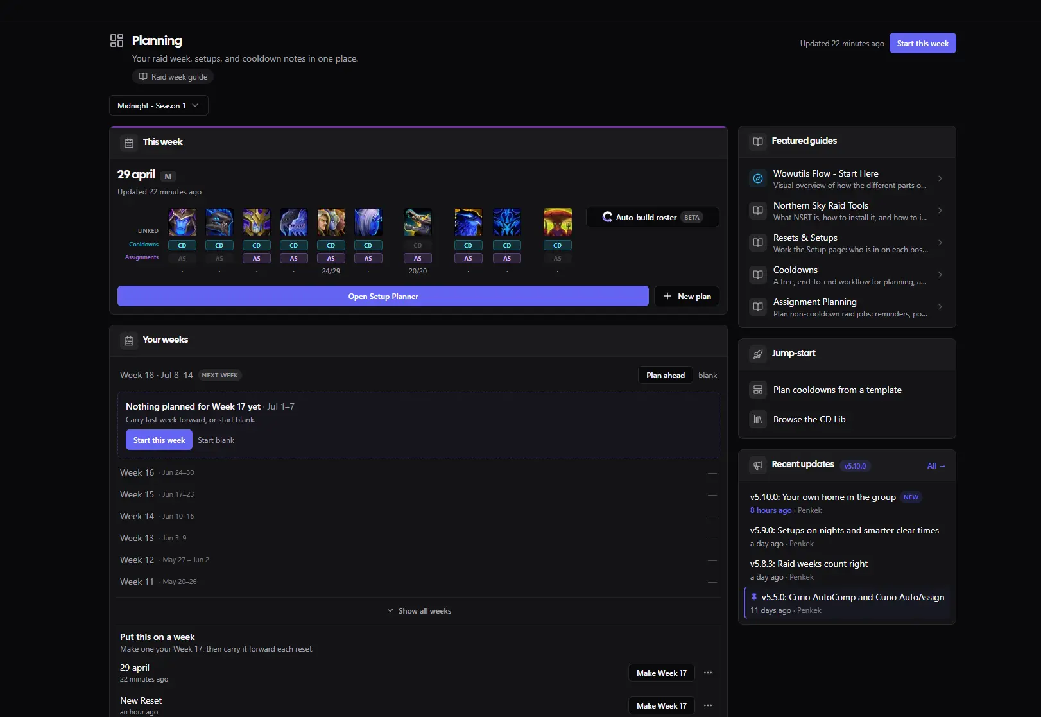Screen dimensions: 1041x717
Task: Open the v5.10.0 Your own home update
Action: (847, 503)
